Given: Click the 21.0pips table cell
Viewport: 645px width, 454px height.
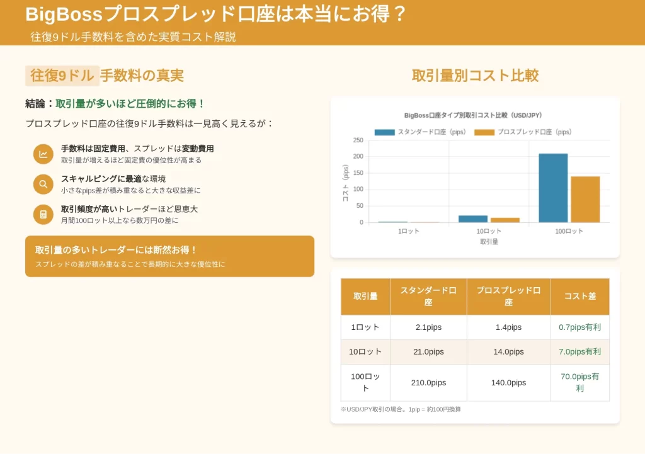Looking at the screenshot, I should pyautogui.click(x=428, y=352).
